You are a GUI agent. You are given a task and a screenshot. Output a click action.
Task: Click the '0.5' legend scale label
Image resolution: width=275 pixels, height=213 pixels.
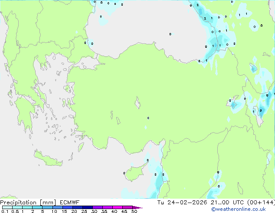pyautogui.click(x=15, y=211)
